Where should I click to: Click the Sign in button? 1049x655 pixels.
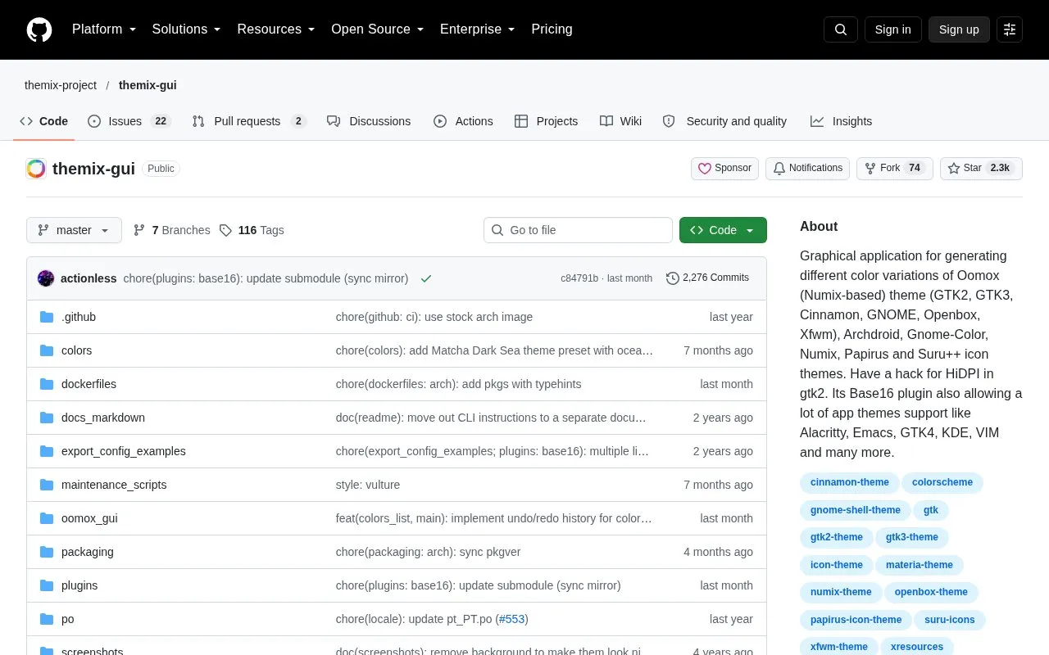click(x=892, y=29)
